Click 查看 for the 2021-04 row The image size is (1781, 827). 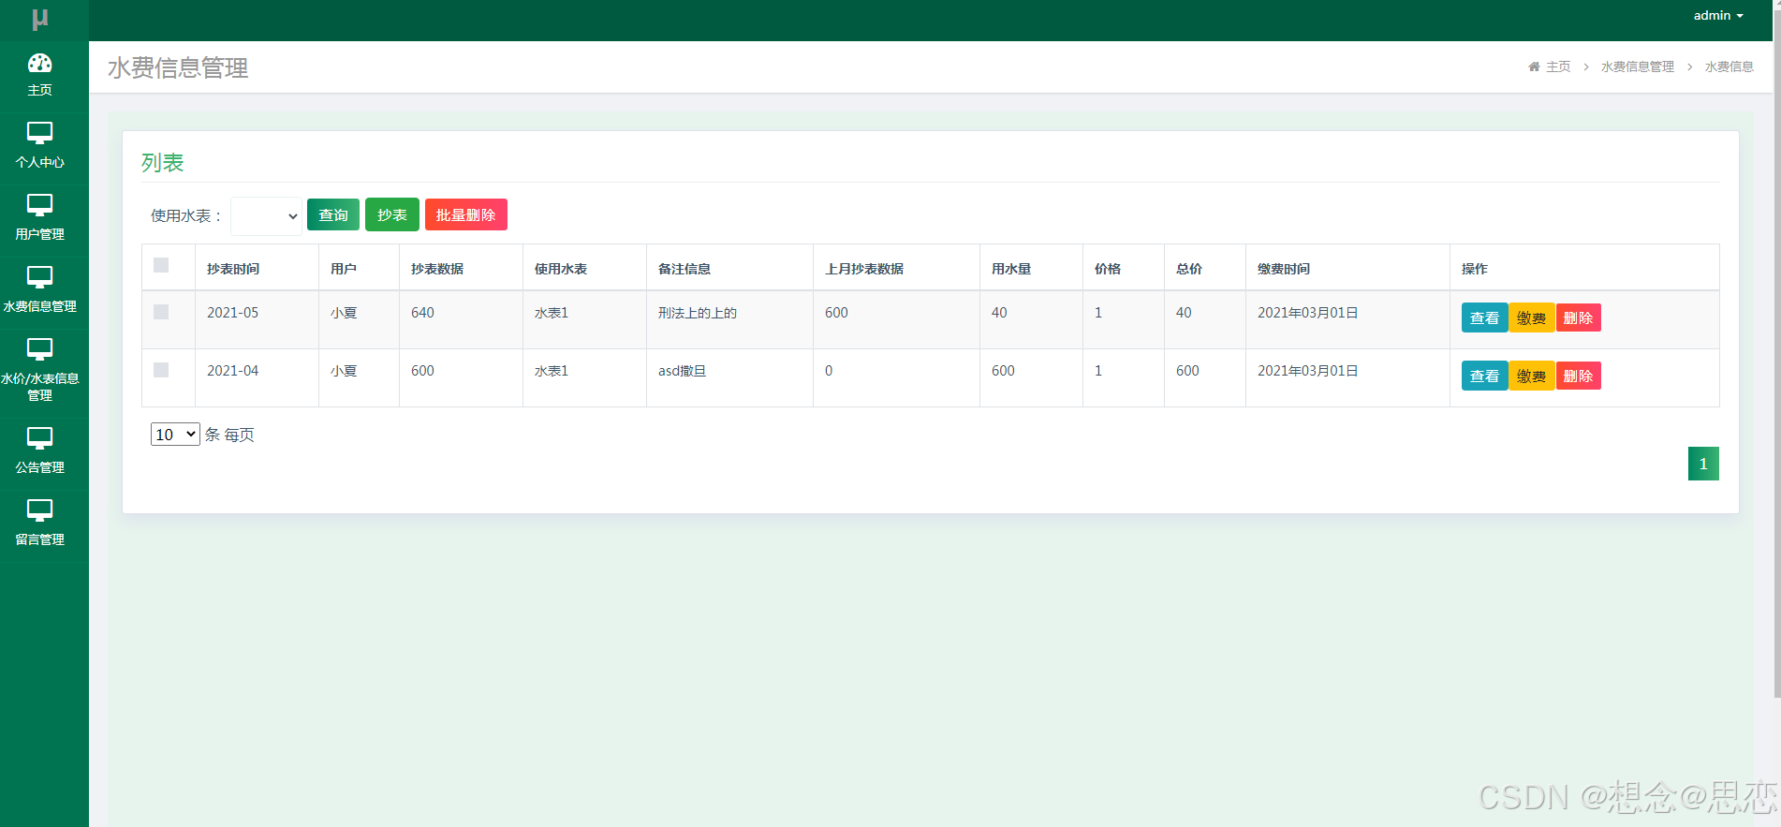1484,376
